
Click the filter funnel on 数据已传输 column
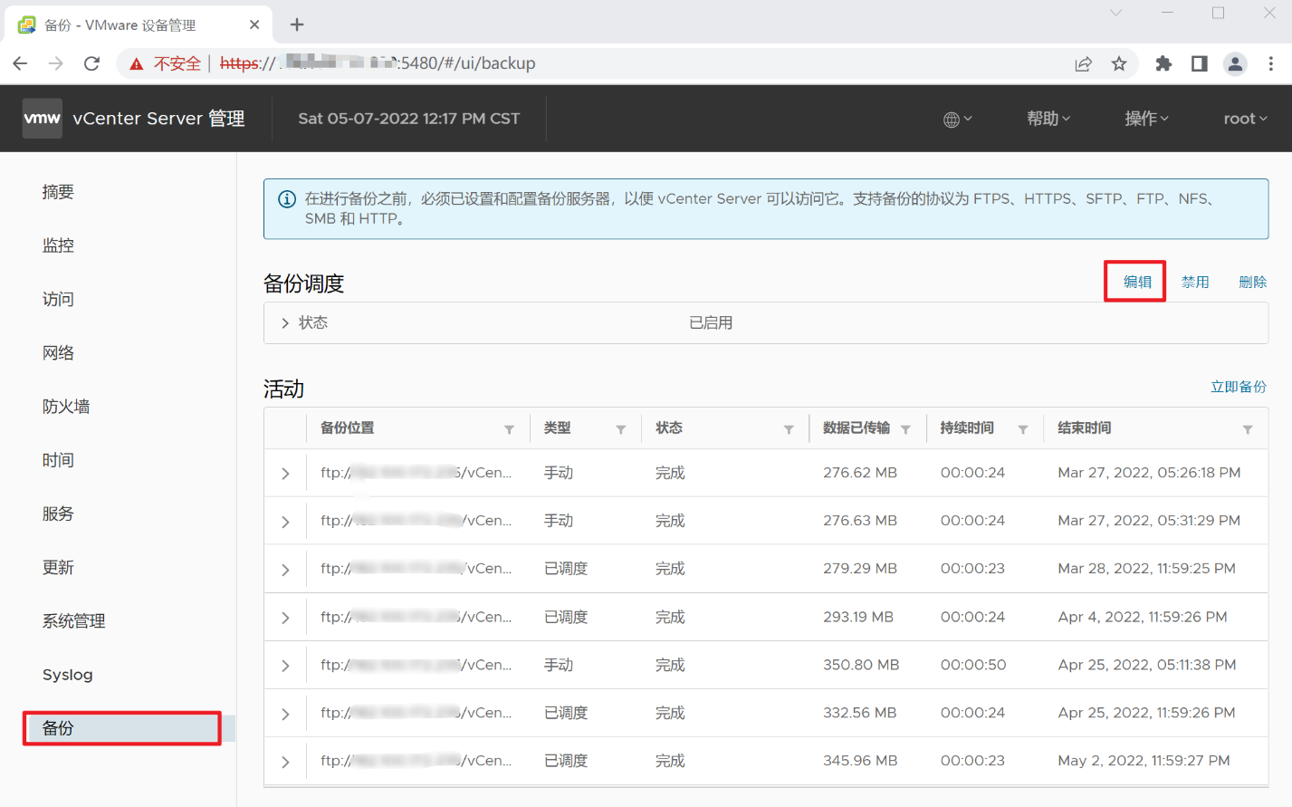[907, 428]
